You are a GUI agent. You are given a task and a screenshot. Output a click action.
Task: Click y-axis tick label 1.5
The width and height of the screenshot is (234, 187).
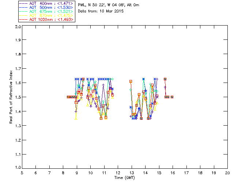pos(18,97)
